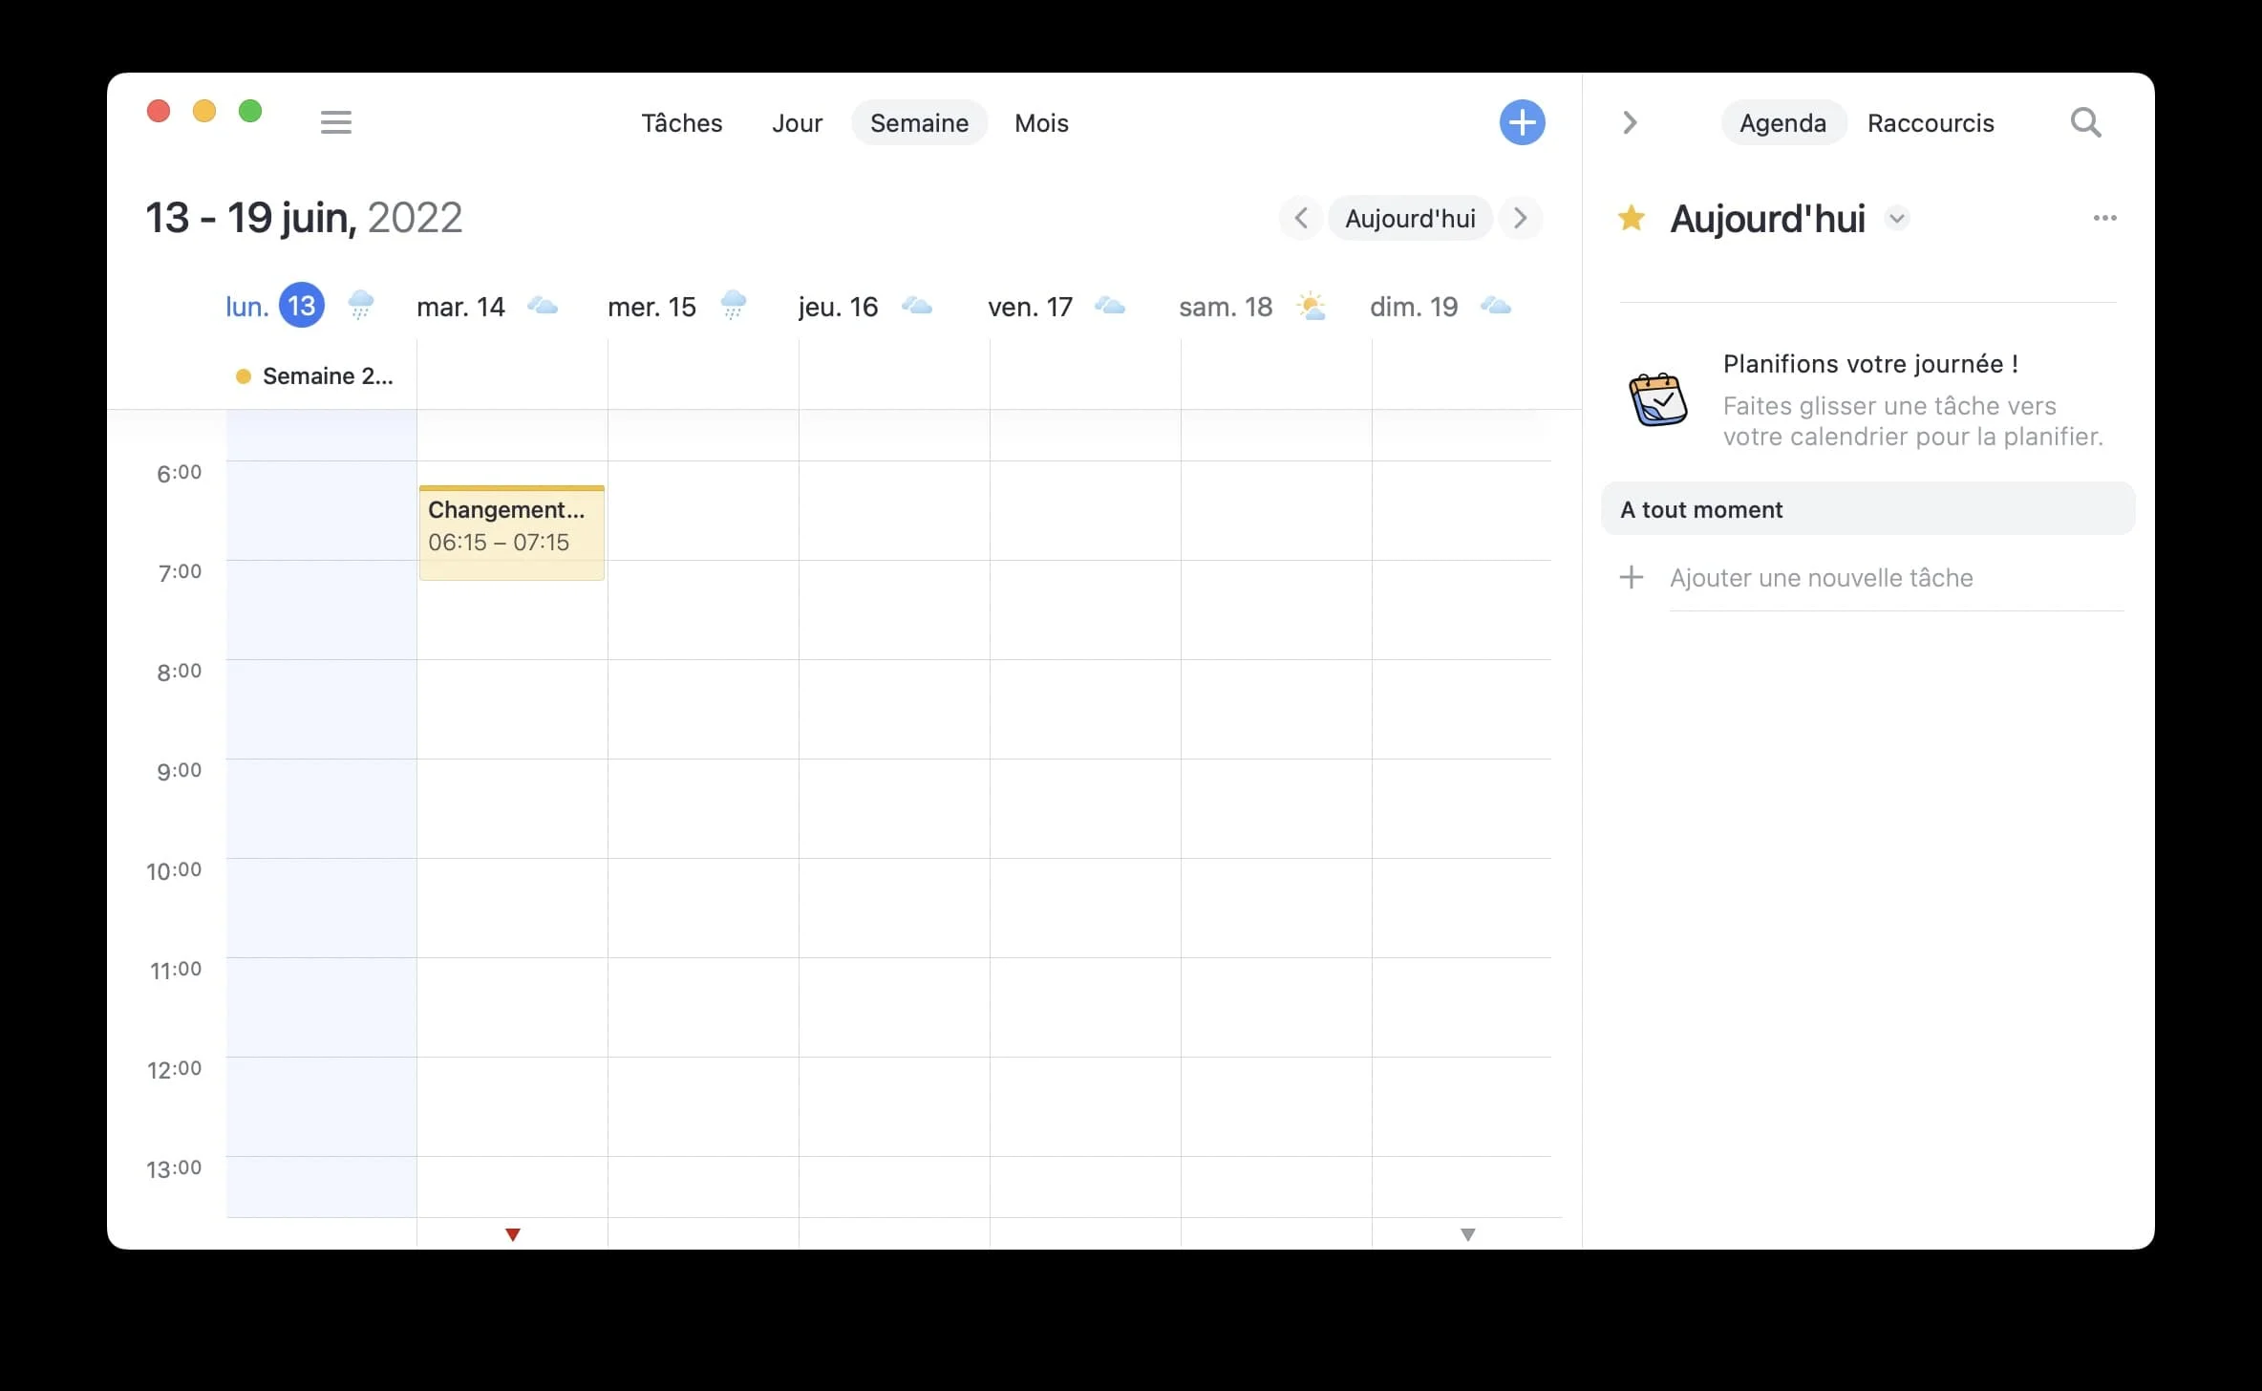The height and width of the screenshot is (1391, 2262).
Task: Switch to Mois view
Action: (1041, 122)
